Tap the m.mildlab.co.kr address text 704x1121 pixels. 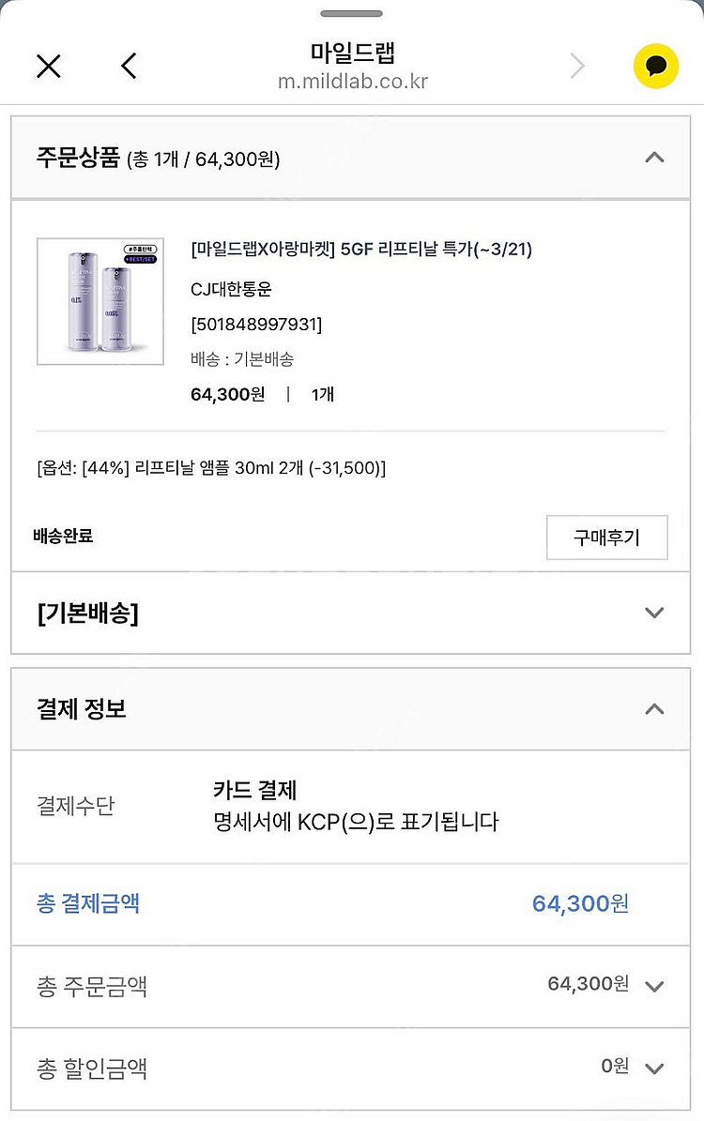[353, 82]
